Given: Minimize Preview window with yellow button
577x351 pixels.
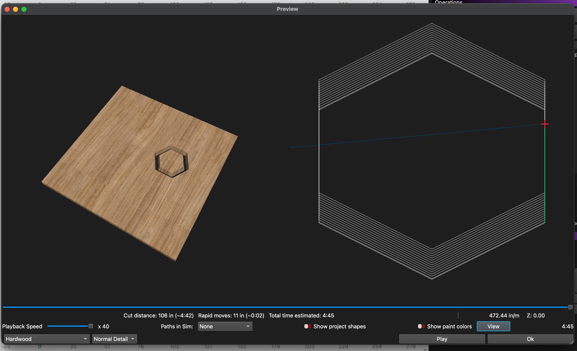Looking at the screenshot, I should click(x=16, y=9).
